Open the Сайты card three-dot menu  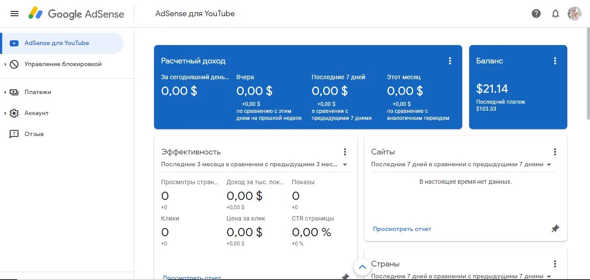[555, 152]
